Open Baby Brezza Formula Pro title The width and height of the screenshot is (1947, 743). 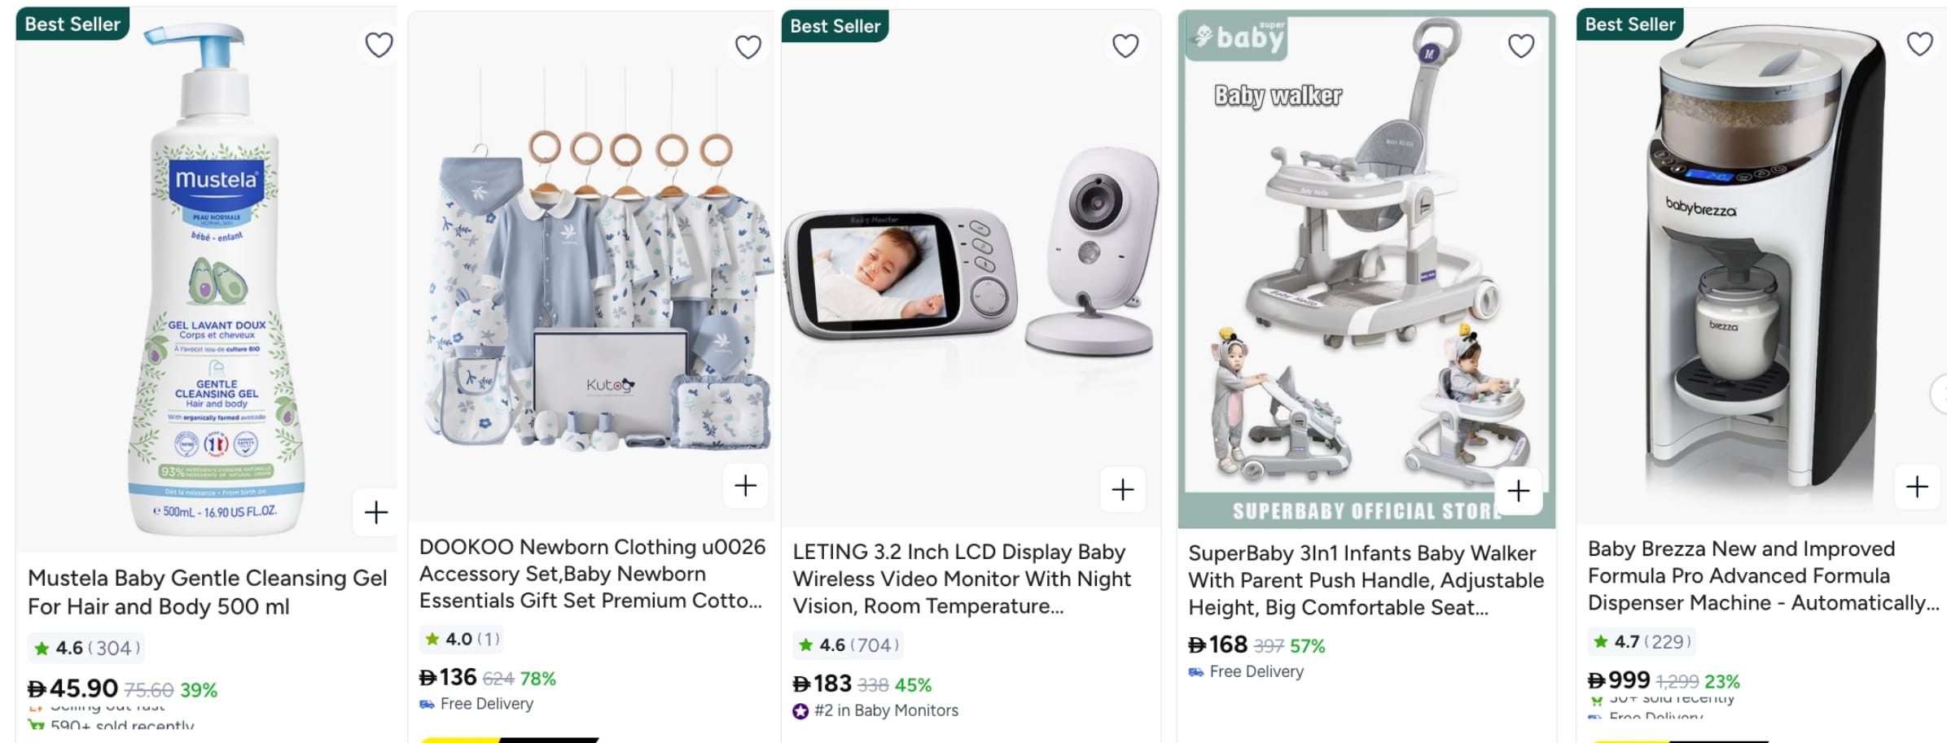(x=1762, y=575)
